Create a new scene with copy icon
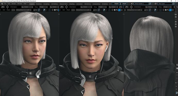This screenshot has height=96, width=178. [150, 4]
